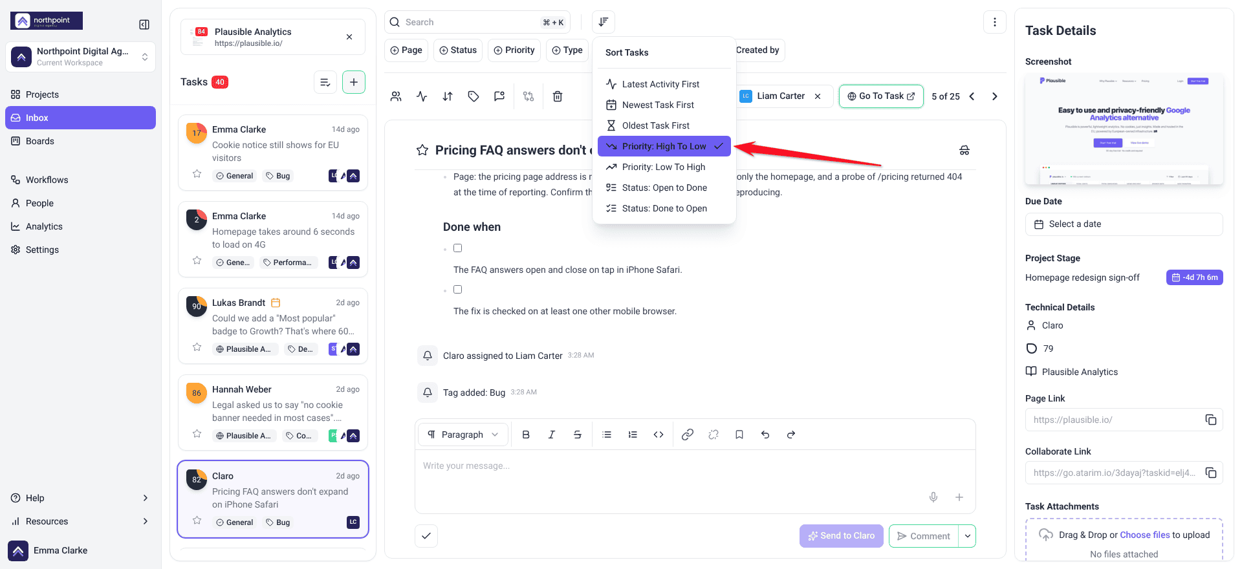Viewport: 1242px width, 569px height.
Task: Open the Plausible screenshot thumbnail
Action: click(1124, 130)
